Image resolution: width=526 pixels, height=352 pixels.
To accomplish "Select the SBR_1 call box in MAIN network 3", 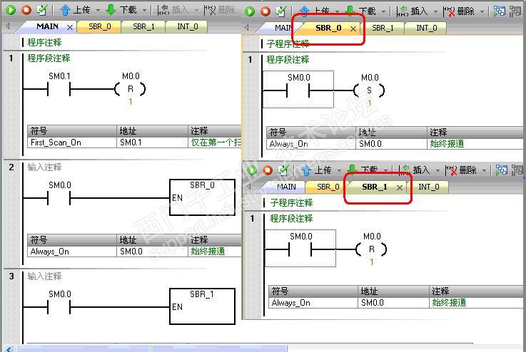I will point(202,306).
